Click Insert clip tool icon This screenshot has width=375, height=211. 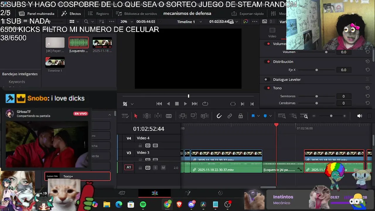(183, 116)
